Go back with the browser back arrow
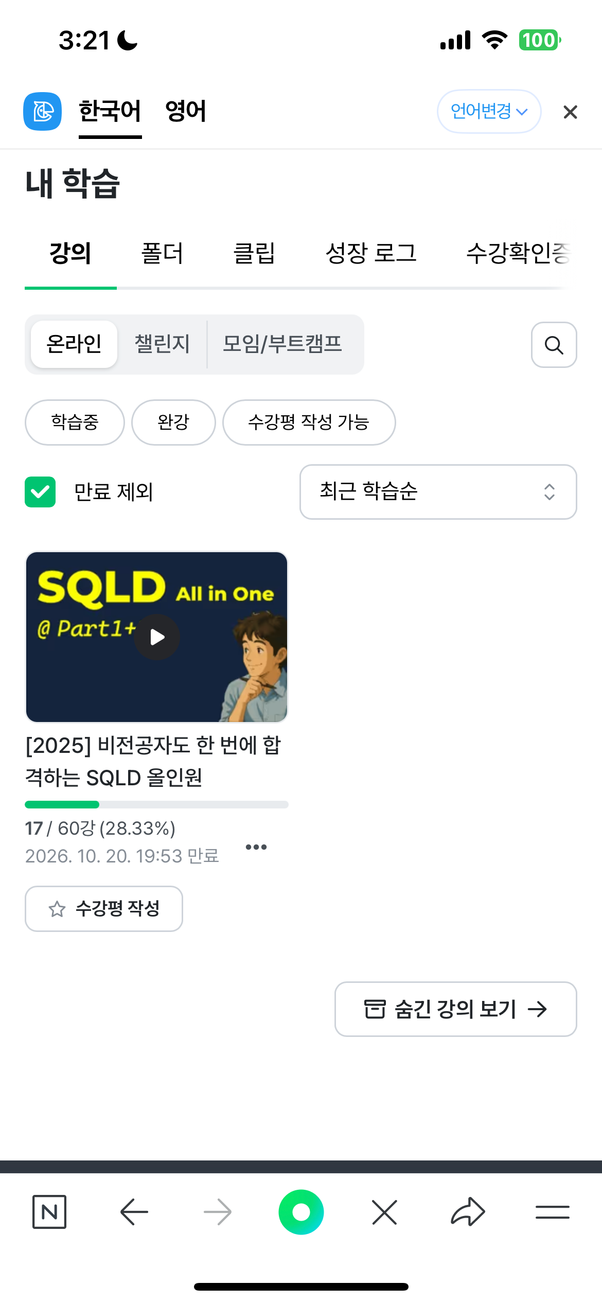Screen dimensions: 602x1303 coord(134,1212)
